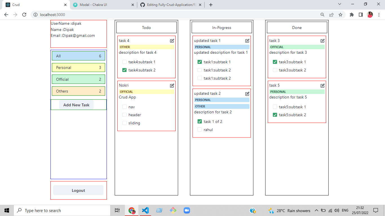Check the task4:subtask 1 checkbox
This screenshot has height=216, width=385.
[124, 62]
